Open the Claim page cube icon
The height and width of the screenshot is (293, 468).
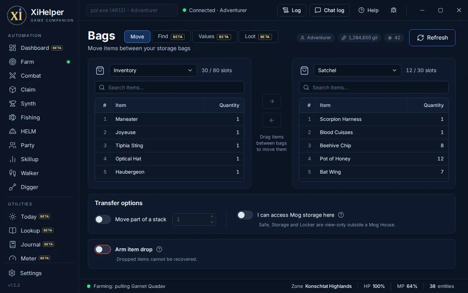coord(39,90)
